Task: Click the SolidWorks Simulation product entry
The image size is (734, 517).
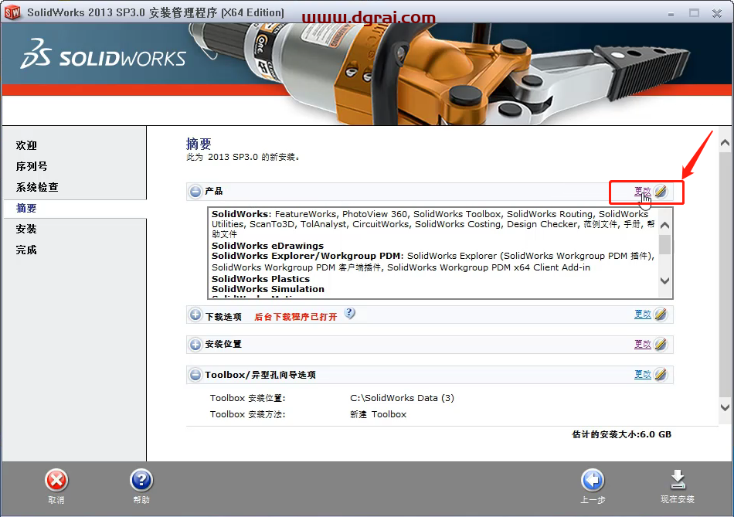Action: (268, 289)
